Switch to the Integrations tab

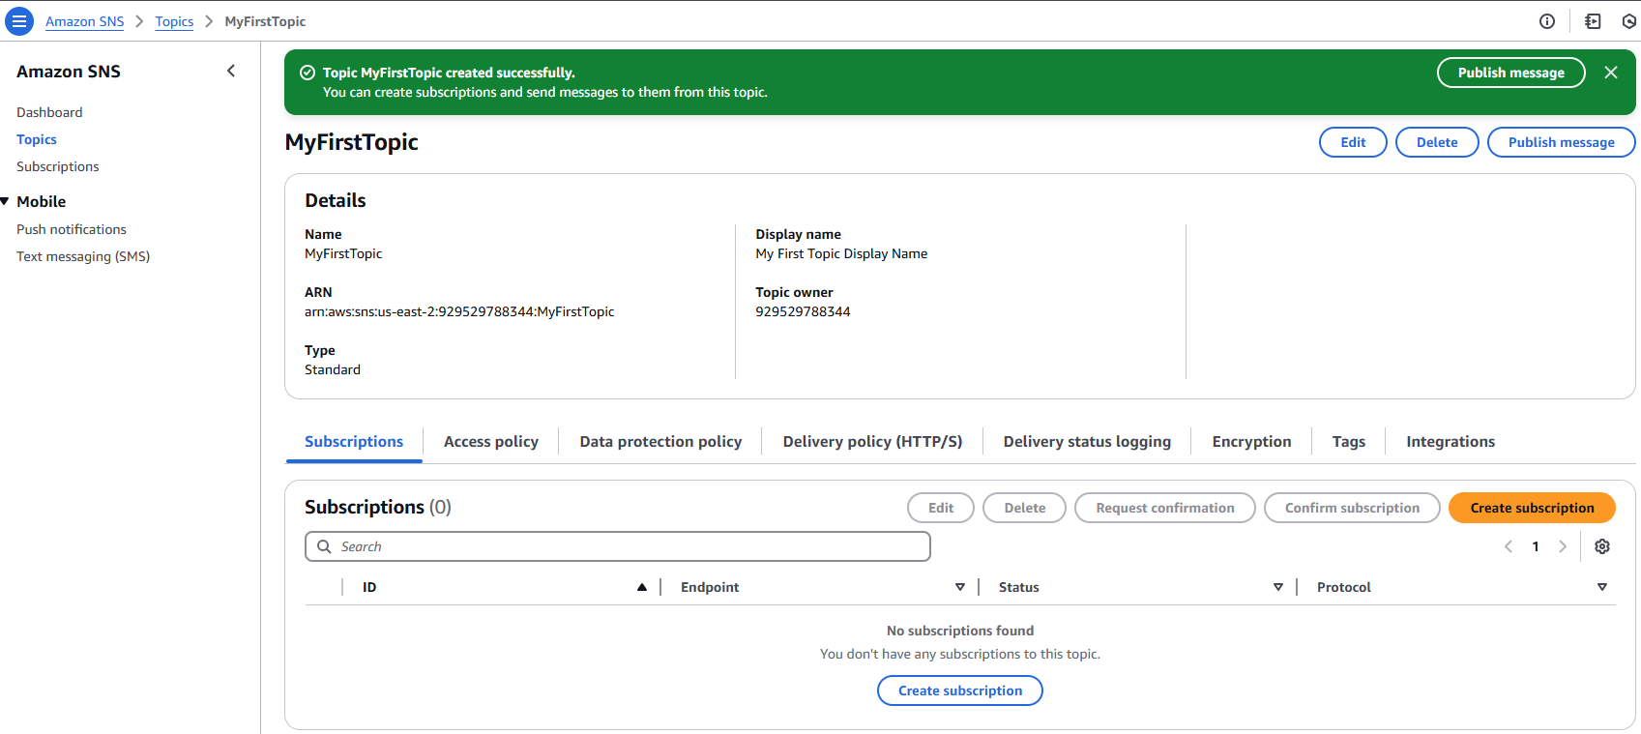coord(1451,441)
